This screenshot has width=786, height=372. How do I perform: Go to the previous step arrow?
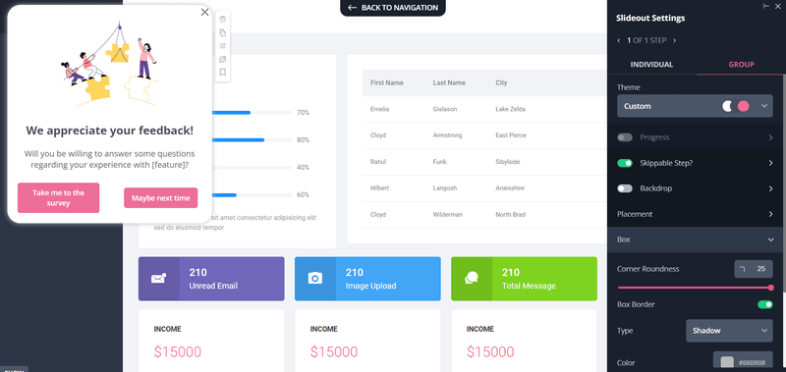(x=619, y=40)
